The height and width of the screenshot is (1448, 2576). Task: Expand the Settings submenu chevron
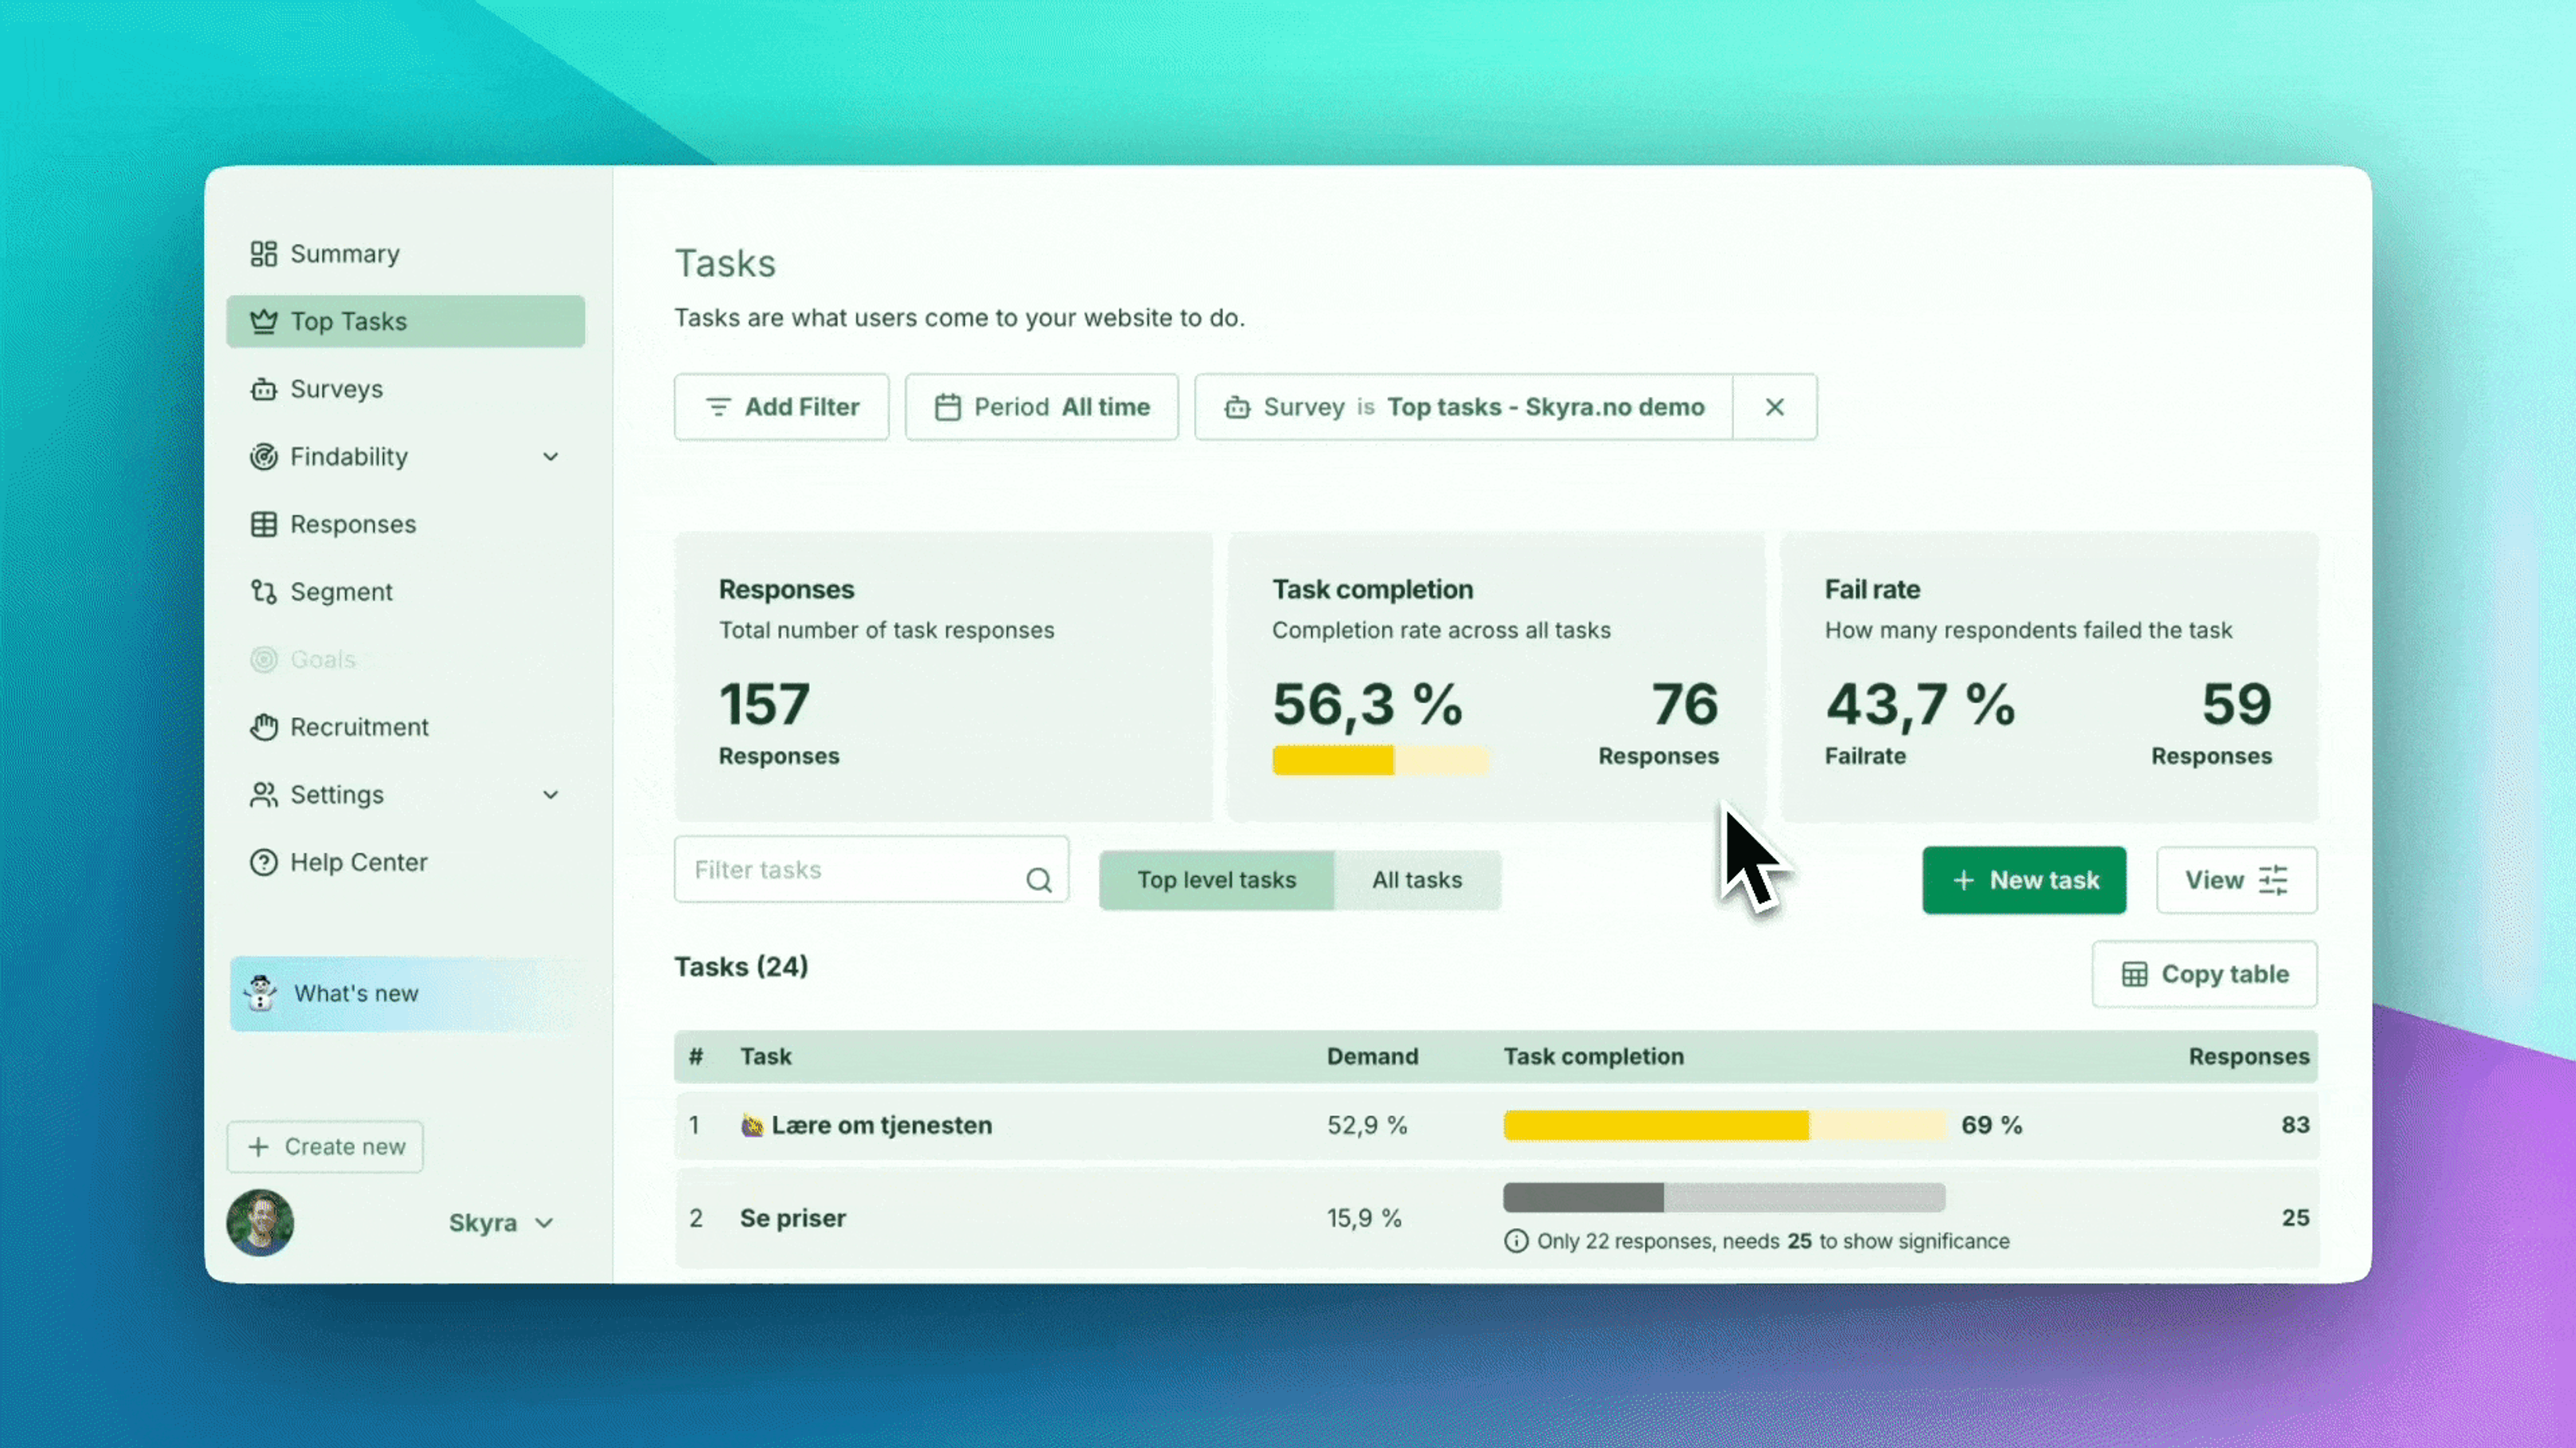(550, 794)
